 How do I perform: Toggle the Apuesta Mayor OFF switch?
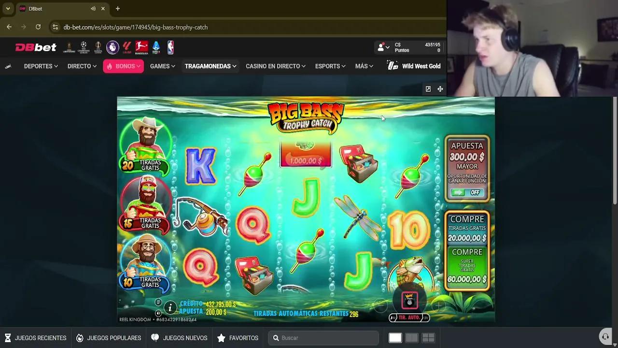click(467, 192)
